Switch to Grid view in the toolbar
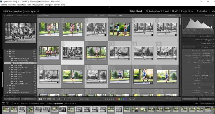215x114 pixels. (x=40, y=99)
